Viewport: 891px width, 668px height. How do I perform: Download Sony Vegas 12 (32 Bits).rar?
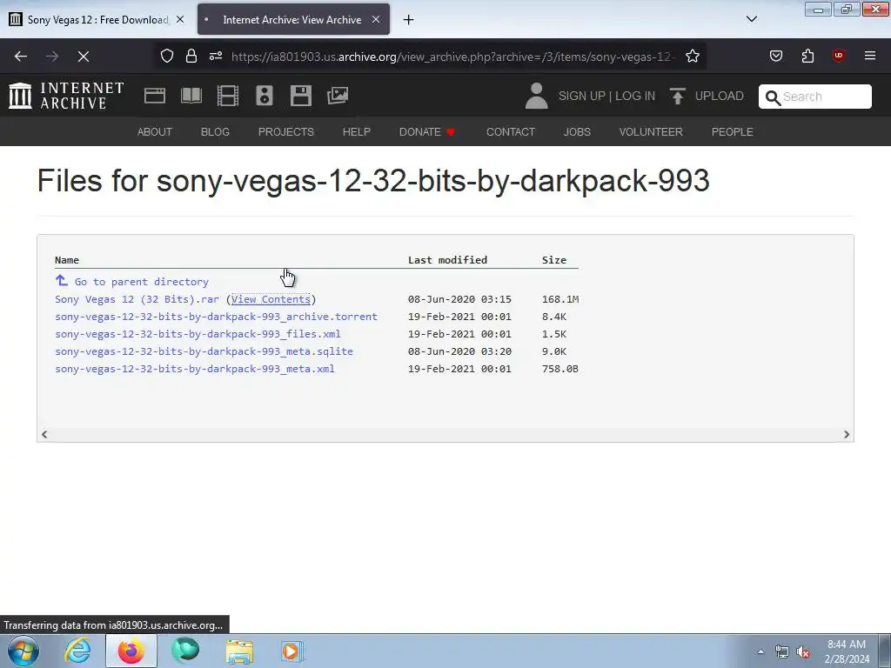[x=137, y=299]
